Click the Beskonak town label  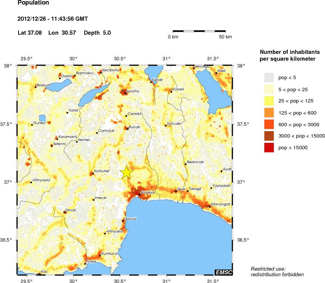click(x=195, y=162)
